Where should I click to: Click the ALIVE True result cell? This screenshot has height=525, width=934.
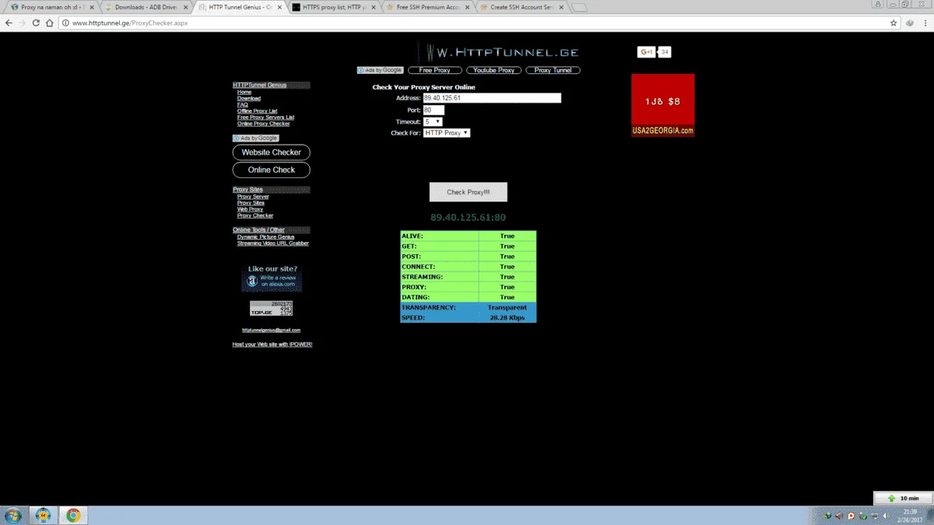point(507,236)
